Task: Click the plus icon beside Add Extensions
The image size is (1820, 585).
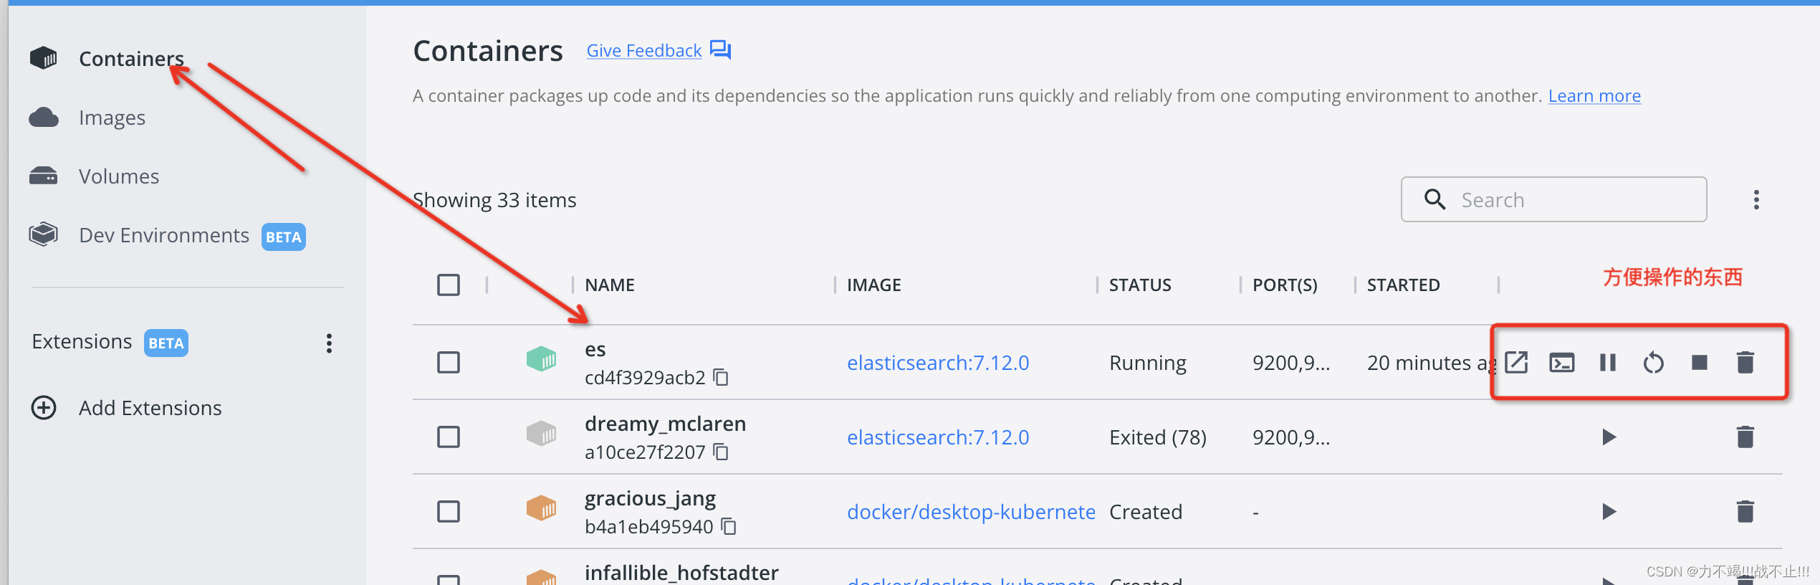Action: (44, 408)
